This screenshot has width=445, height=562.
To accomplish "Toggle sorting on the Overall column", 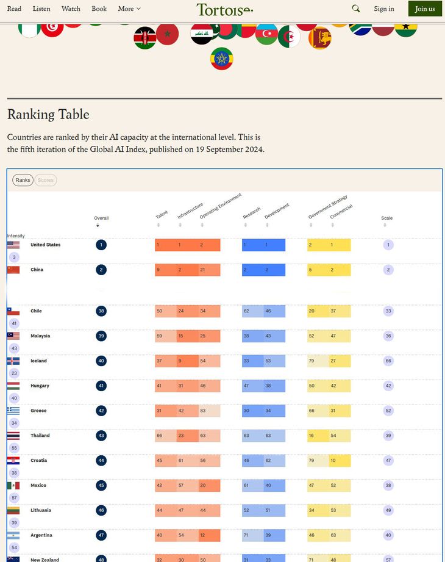I will click(x=98, y=225).
